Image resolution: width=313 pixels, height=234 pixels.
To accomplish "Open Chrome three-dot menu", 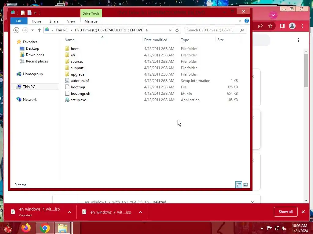I will click(302, 26).
